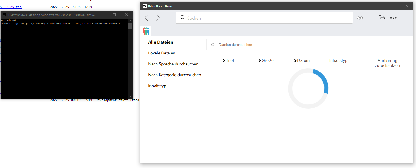Image resolution: width=416 pixels, height=168 pixels.
Task: Click Sortierung zurücksetzen
Action: (x=387, y=63)
